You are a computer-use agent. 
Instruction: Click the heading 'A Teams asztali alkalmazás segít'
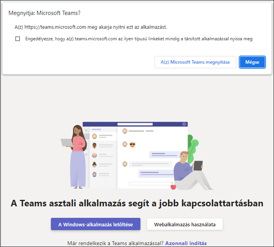[137, 203]
